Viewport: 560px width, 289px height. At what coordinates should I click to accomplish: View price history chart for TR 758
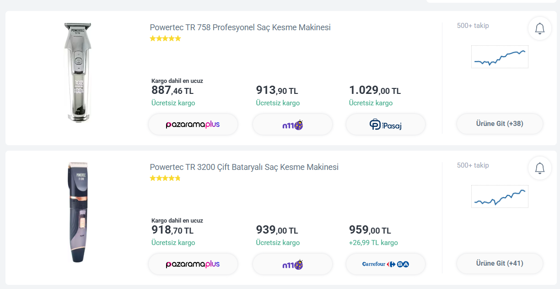(500, 57)
